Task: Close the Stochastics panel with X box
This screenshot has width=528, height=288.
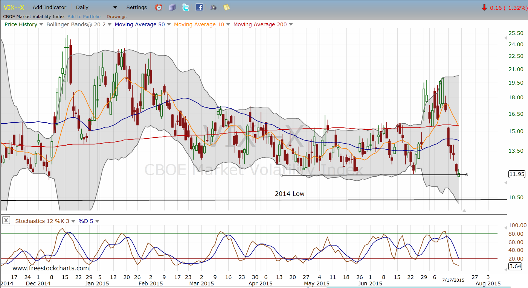Action: (x=6, y=221)
